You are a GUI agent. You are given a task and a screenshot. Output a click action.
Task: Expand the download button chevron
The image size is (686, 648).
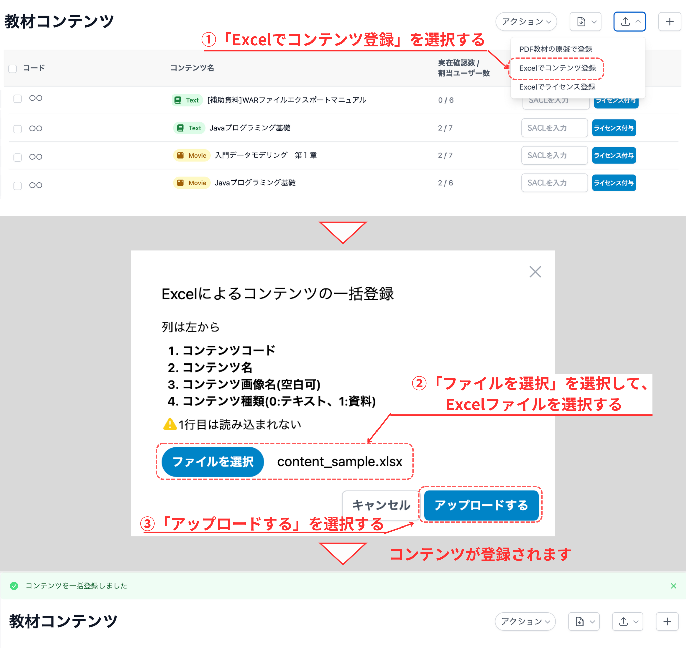pyautogui.click(x=594, y=21)
